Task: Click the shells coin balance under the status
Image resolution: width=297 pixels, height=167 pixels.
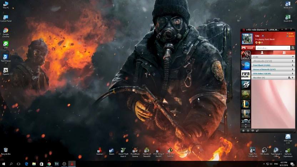Action: [261, 42]
